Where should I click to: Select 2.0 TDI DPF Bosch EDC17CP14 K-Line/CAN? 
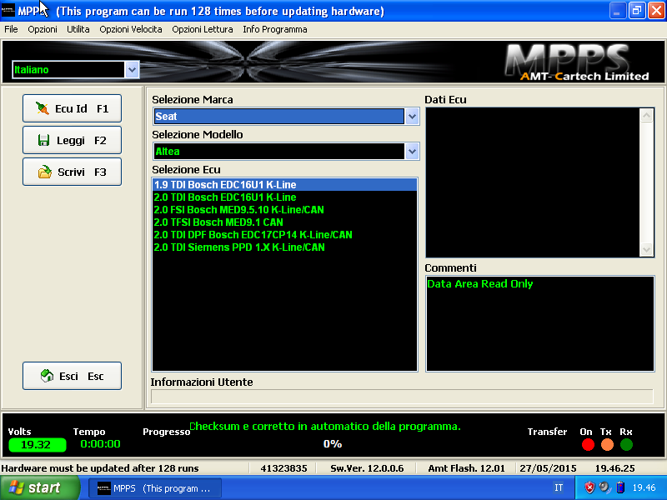pyautogui.click(x=284, y=235)
